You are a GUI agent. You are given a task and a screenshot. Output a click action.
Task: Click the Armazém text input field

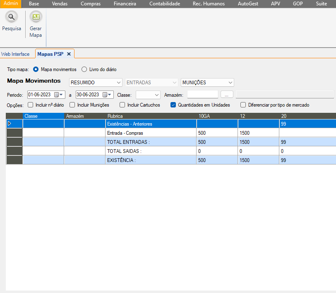click(x=202, y=95)
